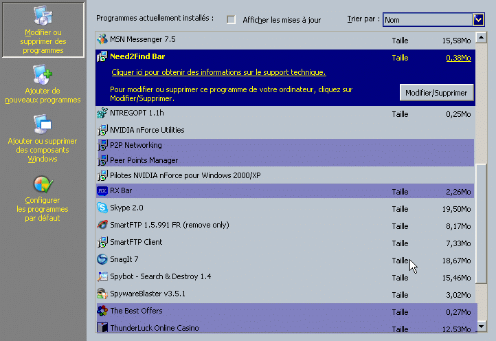The height and width of the screenshot is (341, 496).
Task: Select the RX Bar entry text
Action: (x=121, y=190)
